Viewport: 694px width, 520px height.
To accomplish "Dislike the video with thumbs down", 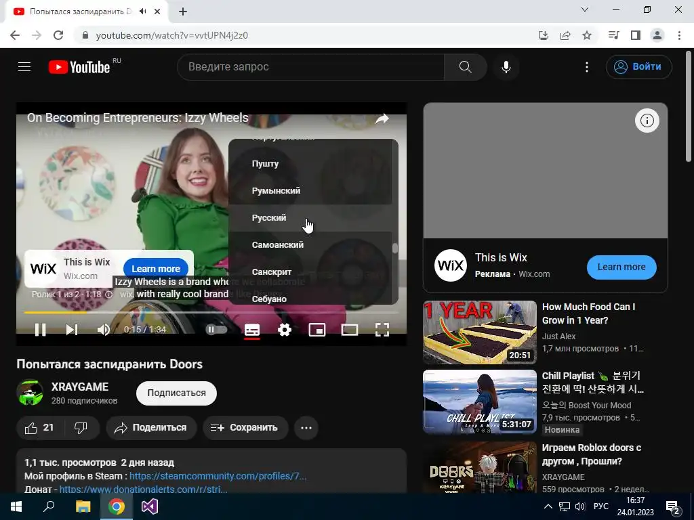I will (x=81, y=428).
